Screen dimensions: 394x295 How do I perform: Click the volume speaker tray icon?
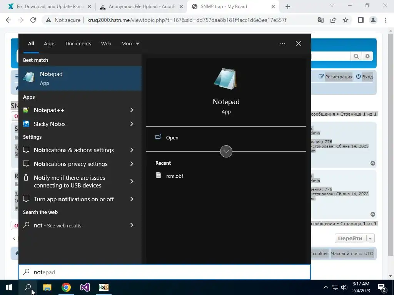click(x=344, y=287)
